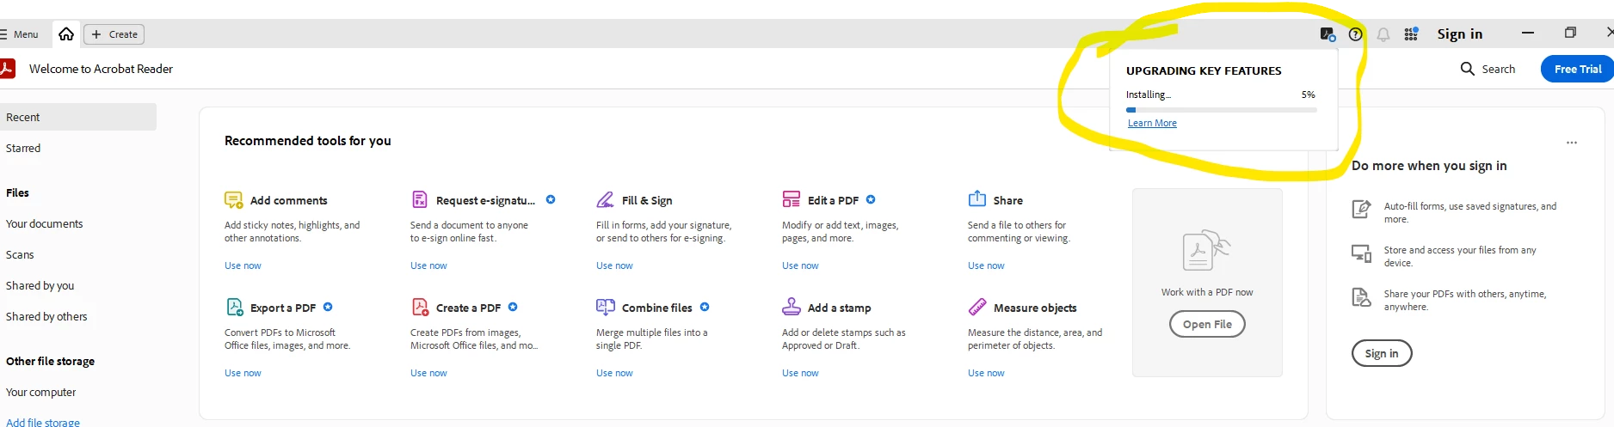Open the notifications bell icon

tap(1383, 34)
